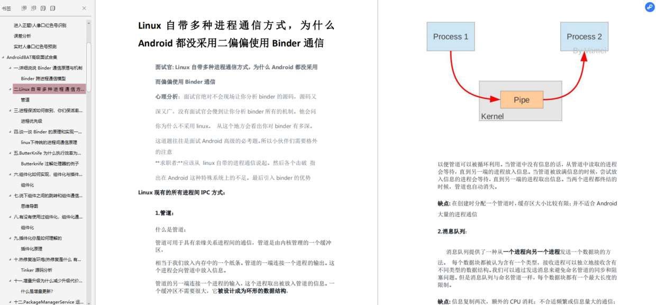
Task: Click the page heading starting with Linux 自带多种进程通信方式
Action: 236,34
